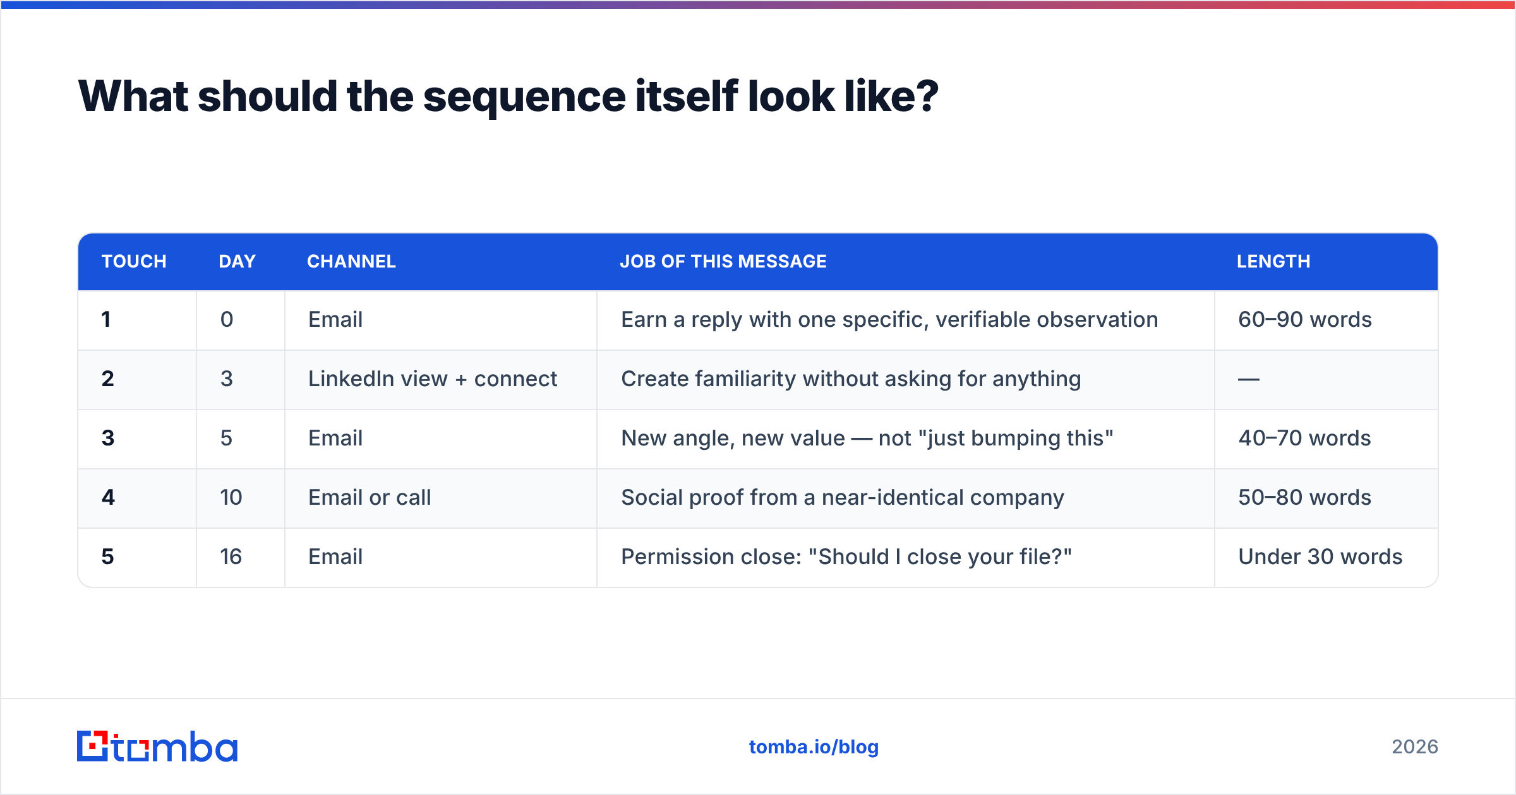Click the DAY column header
Image resolution: width=1516 pixels, height=795 pixels.
(x=237, y=261)
